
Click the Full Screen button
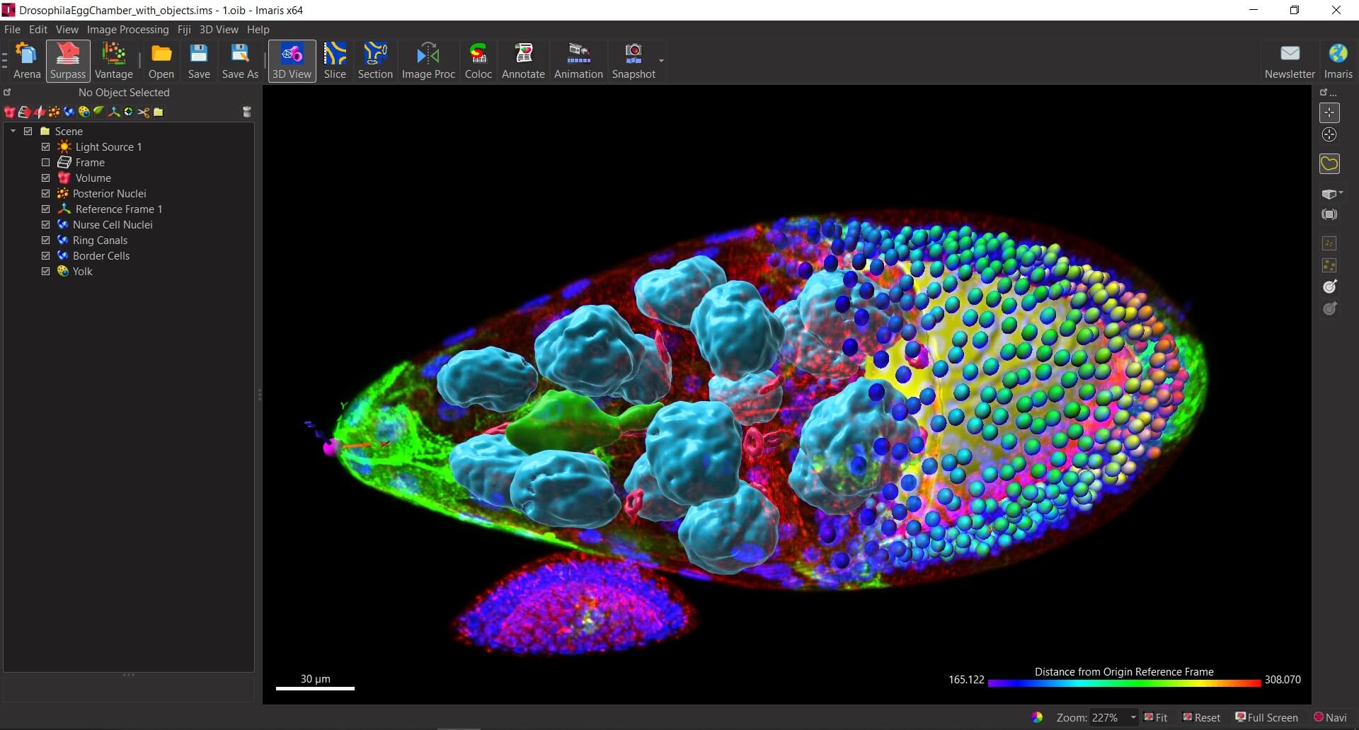point(1266,717)
